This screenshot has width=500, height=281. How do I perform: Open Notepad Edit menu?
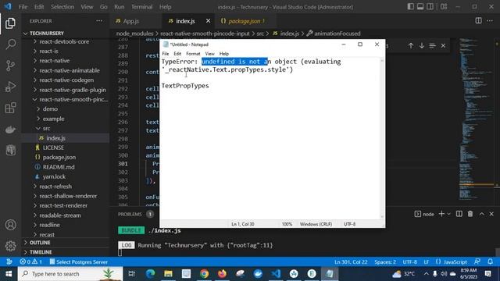(x=177, y=54)
